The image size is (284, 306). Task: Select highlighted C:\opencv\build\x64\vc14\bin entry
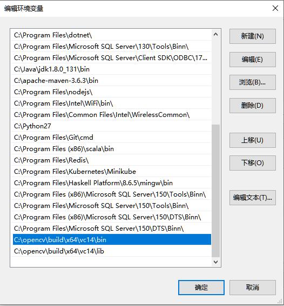(x=112, y=239)
